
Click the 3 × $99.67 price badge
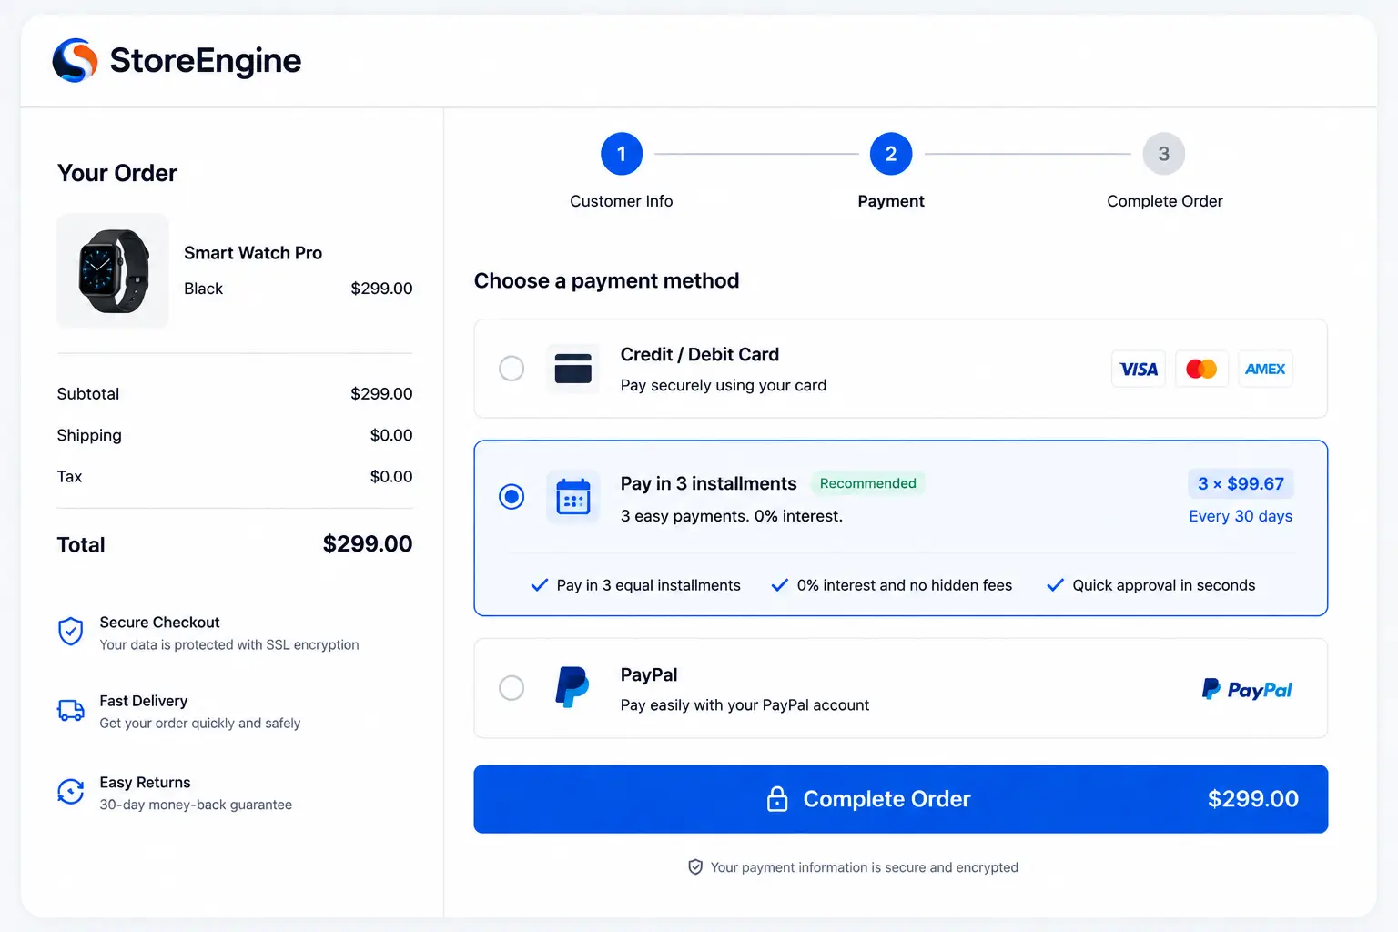point(1241,484)
